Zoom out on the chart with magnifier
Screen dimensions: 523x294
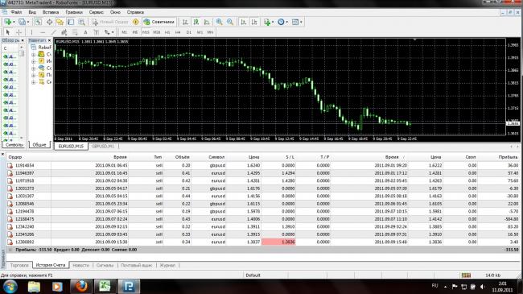pyautogui.click(x=230, y=22)
